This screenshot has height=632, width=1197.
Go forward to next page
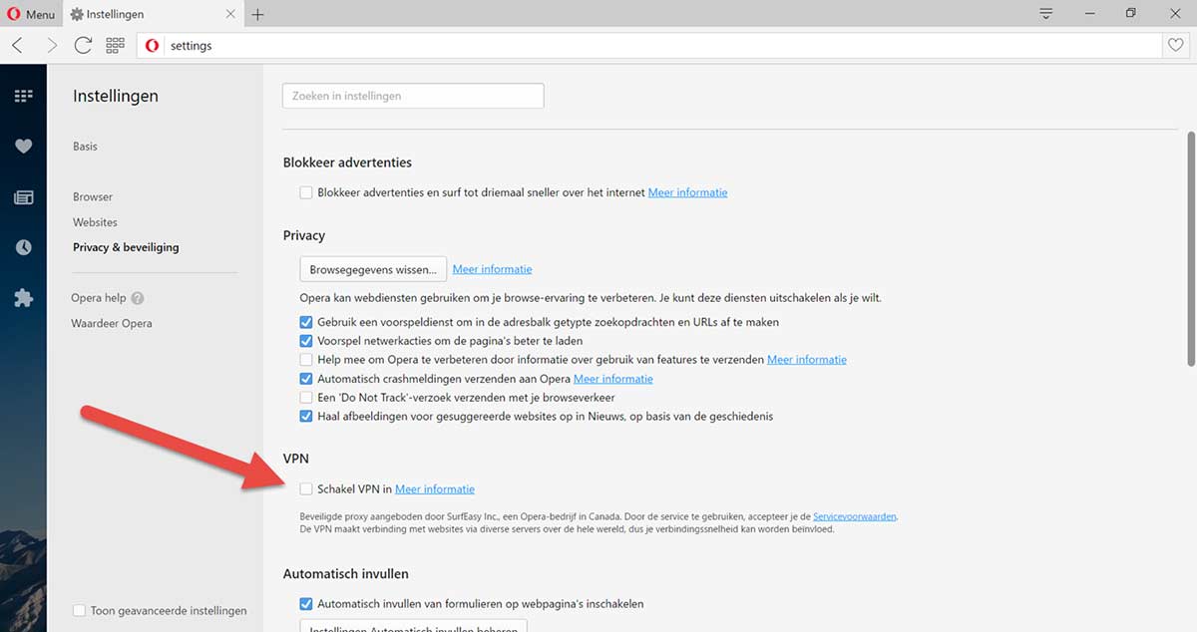pos(52,45)
